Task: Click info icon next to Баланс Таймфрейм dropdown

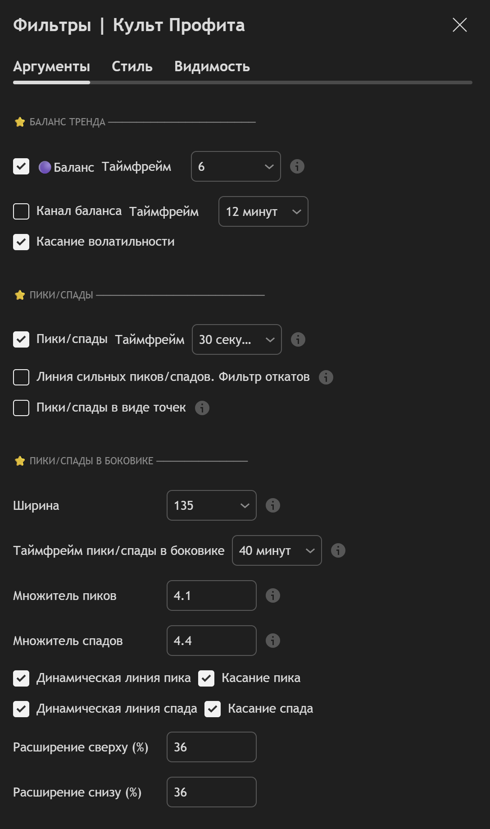Action: click(297, 166)
